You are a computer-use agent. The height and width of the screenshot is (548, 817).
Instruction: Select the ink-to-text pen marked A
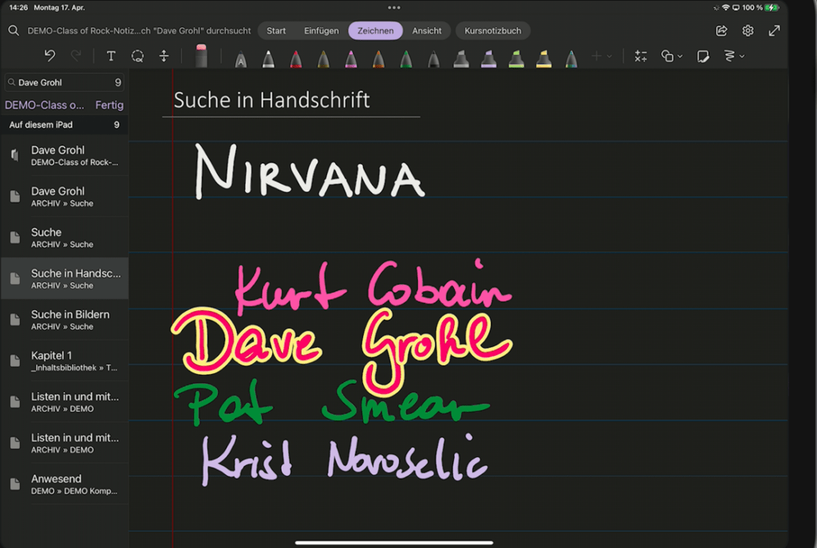240,59
